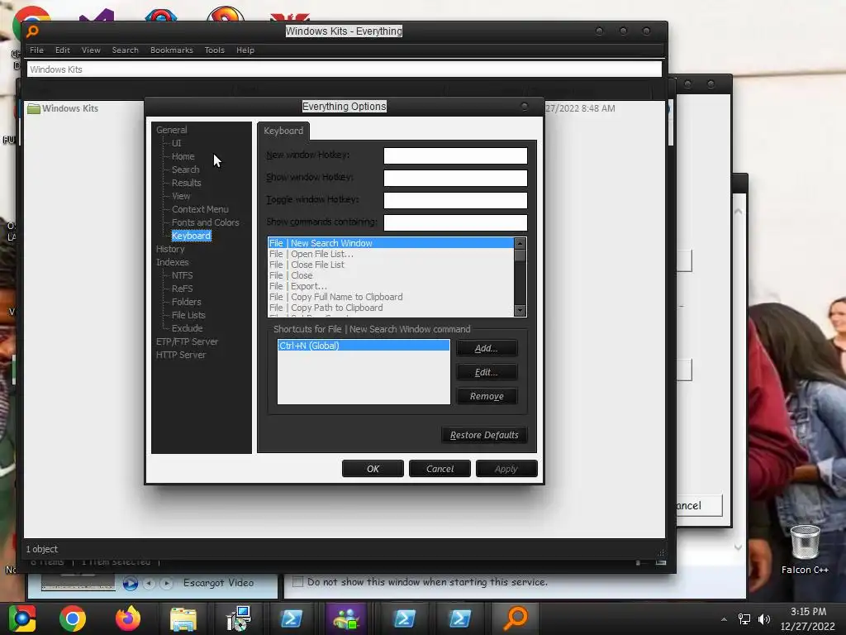Image resolution: width=846 pixels, height=635 pixels.
Task: Select the History tree item
Action: tap(170, 249)
